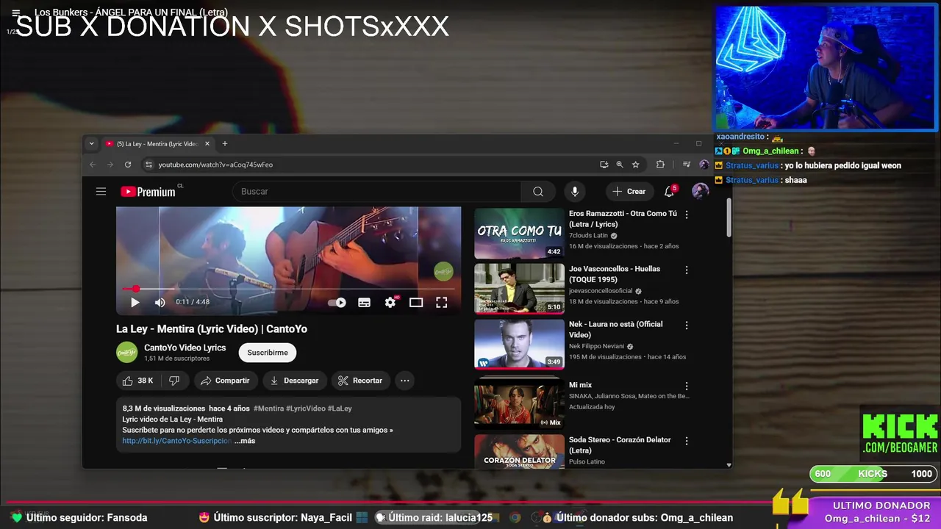Viewport: 941px width, 529px height.
Task: Focus the Buscar search field
Action: (376, 192)
